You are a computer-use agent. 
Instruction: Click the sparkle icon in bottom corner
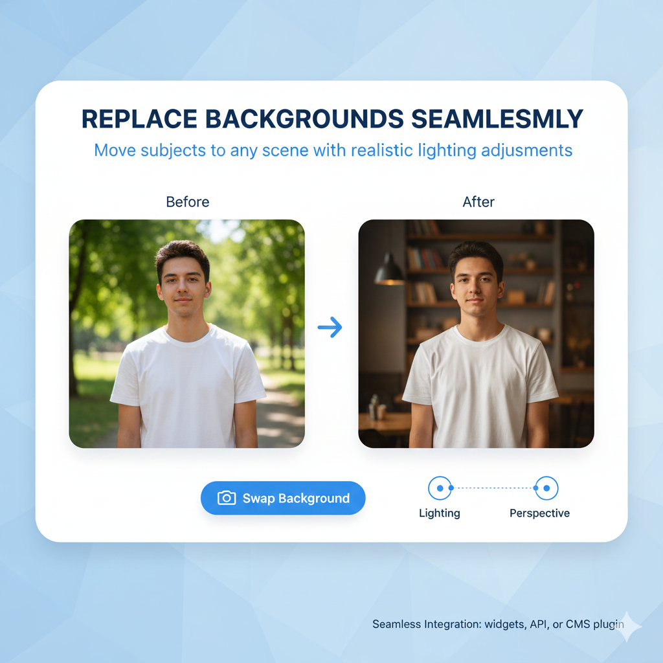tap(628, 627)
